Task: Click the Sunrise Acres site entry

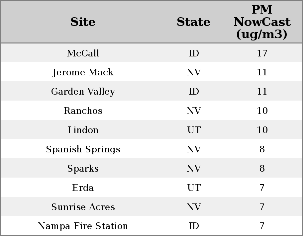Action: [83, 207]
